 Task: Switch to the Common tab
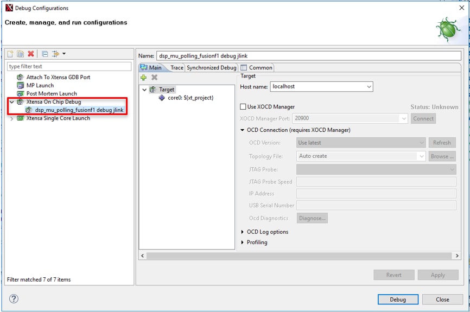tap(257, 68)
